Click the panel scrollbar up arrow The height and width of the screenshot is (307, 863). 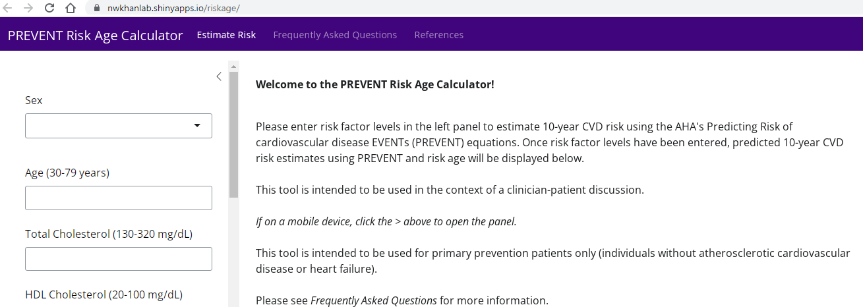[233, 66]
